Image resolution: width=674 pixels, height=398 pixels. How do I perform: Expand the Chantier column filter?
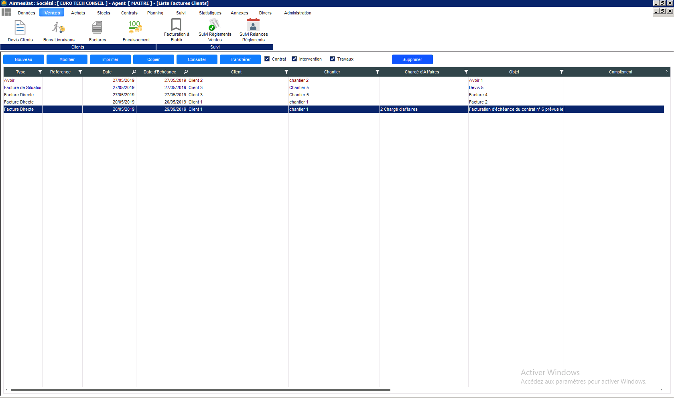click(x=378, y=72)
